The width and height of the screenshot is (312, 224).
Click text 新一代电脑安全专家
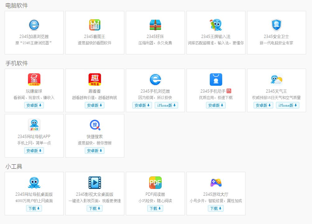coord(276,43)
